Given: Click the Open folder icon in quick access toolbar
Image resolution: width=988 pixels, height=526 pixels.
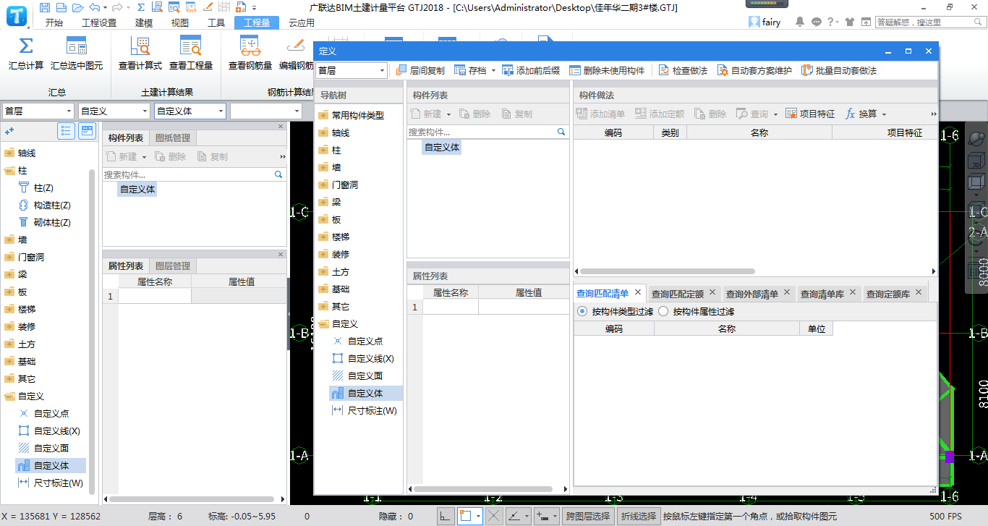Looking at the screenshot, I should [x=77, y=7].
